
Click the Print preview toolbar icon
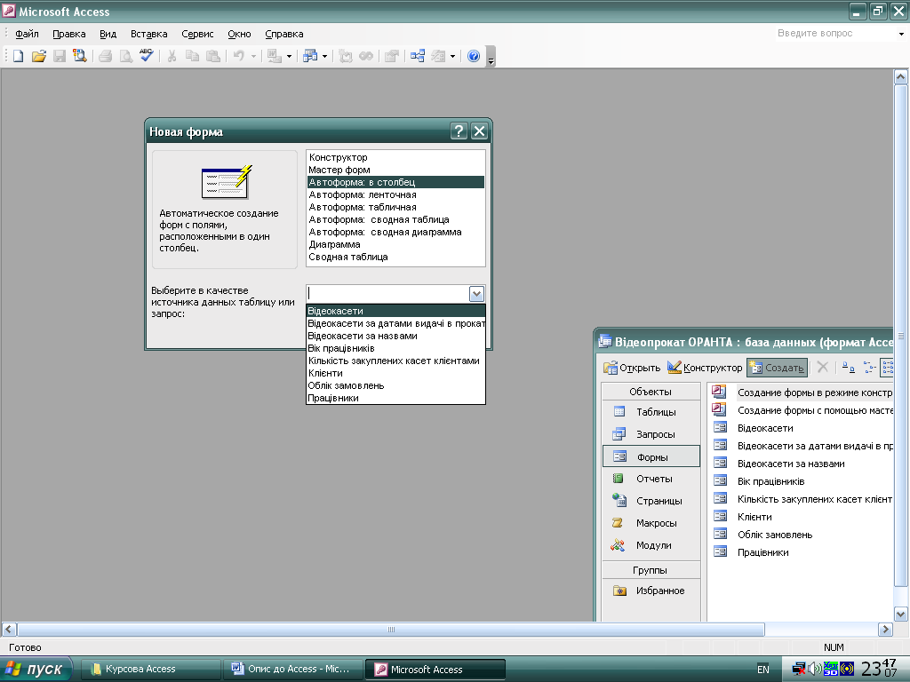point(125,56)
